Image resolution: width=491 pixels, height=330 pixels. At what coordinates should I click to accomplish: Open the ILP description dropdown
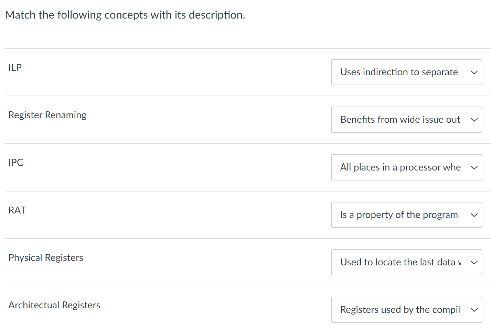click(x=406, y=72)
